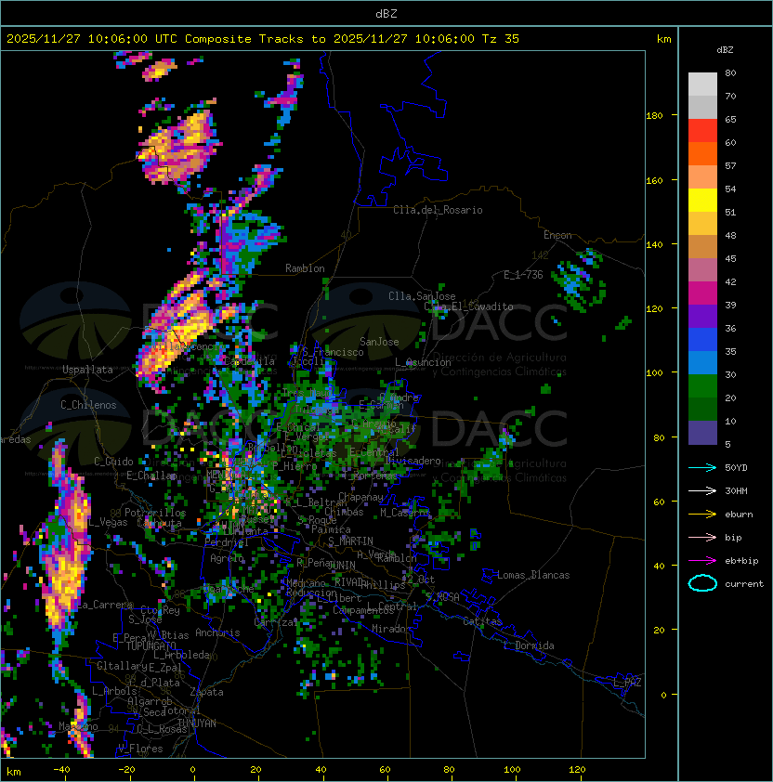Viewport: 773px width, 782px height.
Task: Click the Uspallata place label
Action: coord(87,370)
